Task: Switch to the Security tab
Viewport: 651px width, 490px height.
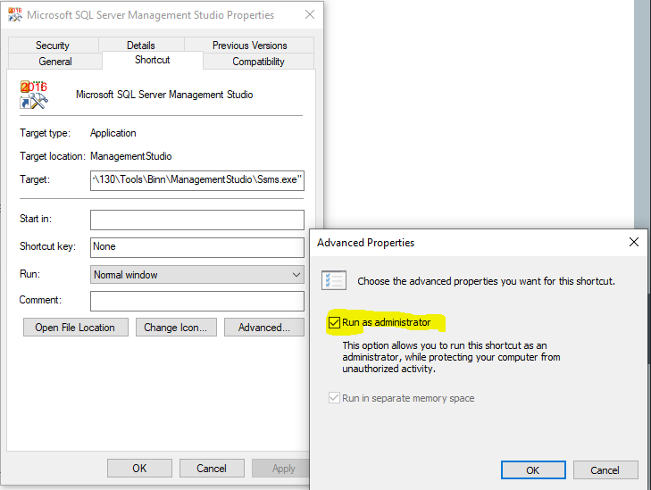Action: pos(53,46)
